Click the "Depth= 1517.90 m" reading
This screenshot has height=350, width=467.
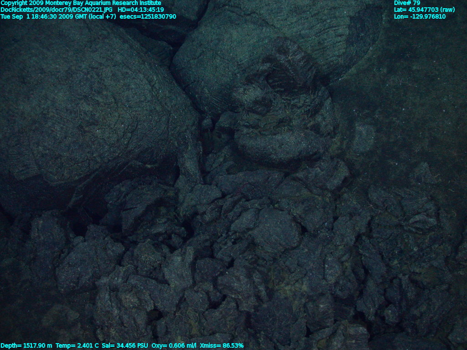click(26, 346)
